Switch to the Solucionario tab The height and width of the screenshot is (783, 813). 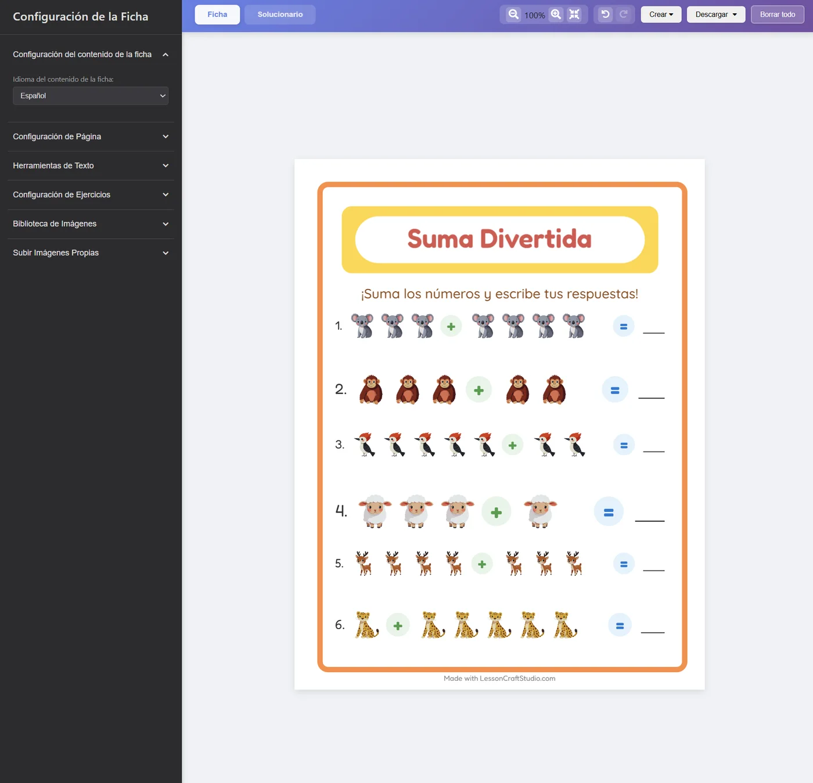click(280, 15)
